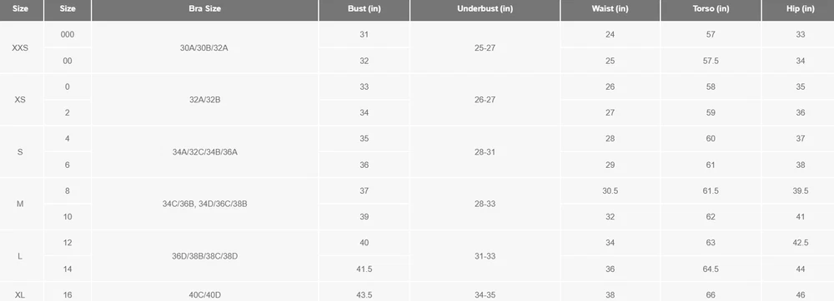Click the Underbust (in) column header
Image resolution: width=834 pixels, height=301 pixels.
(x=485, y=9)
